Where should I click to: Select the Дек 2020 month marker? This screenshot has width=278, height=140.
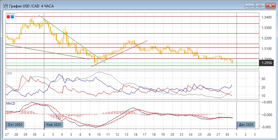click(246, 125)
